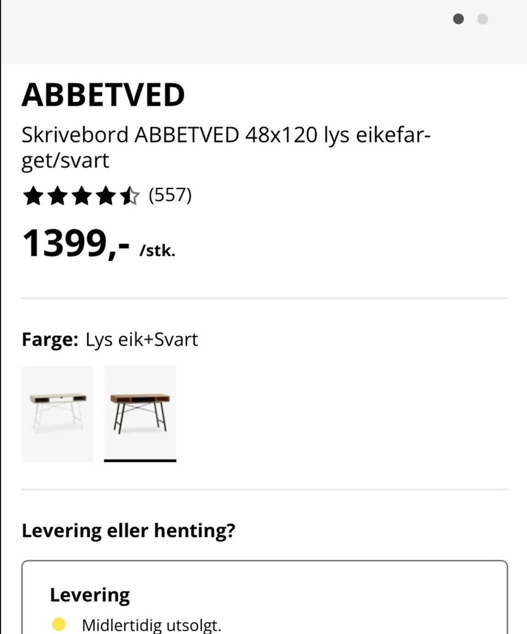Click the 1399,- price label

[76, 243]
